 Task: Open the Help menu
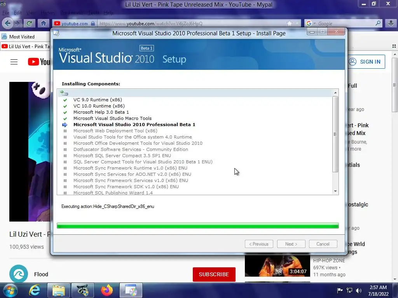(108, 13)
